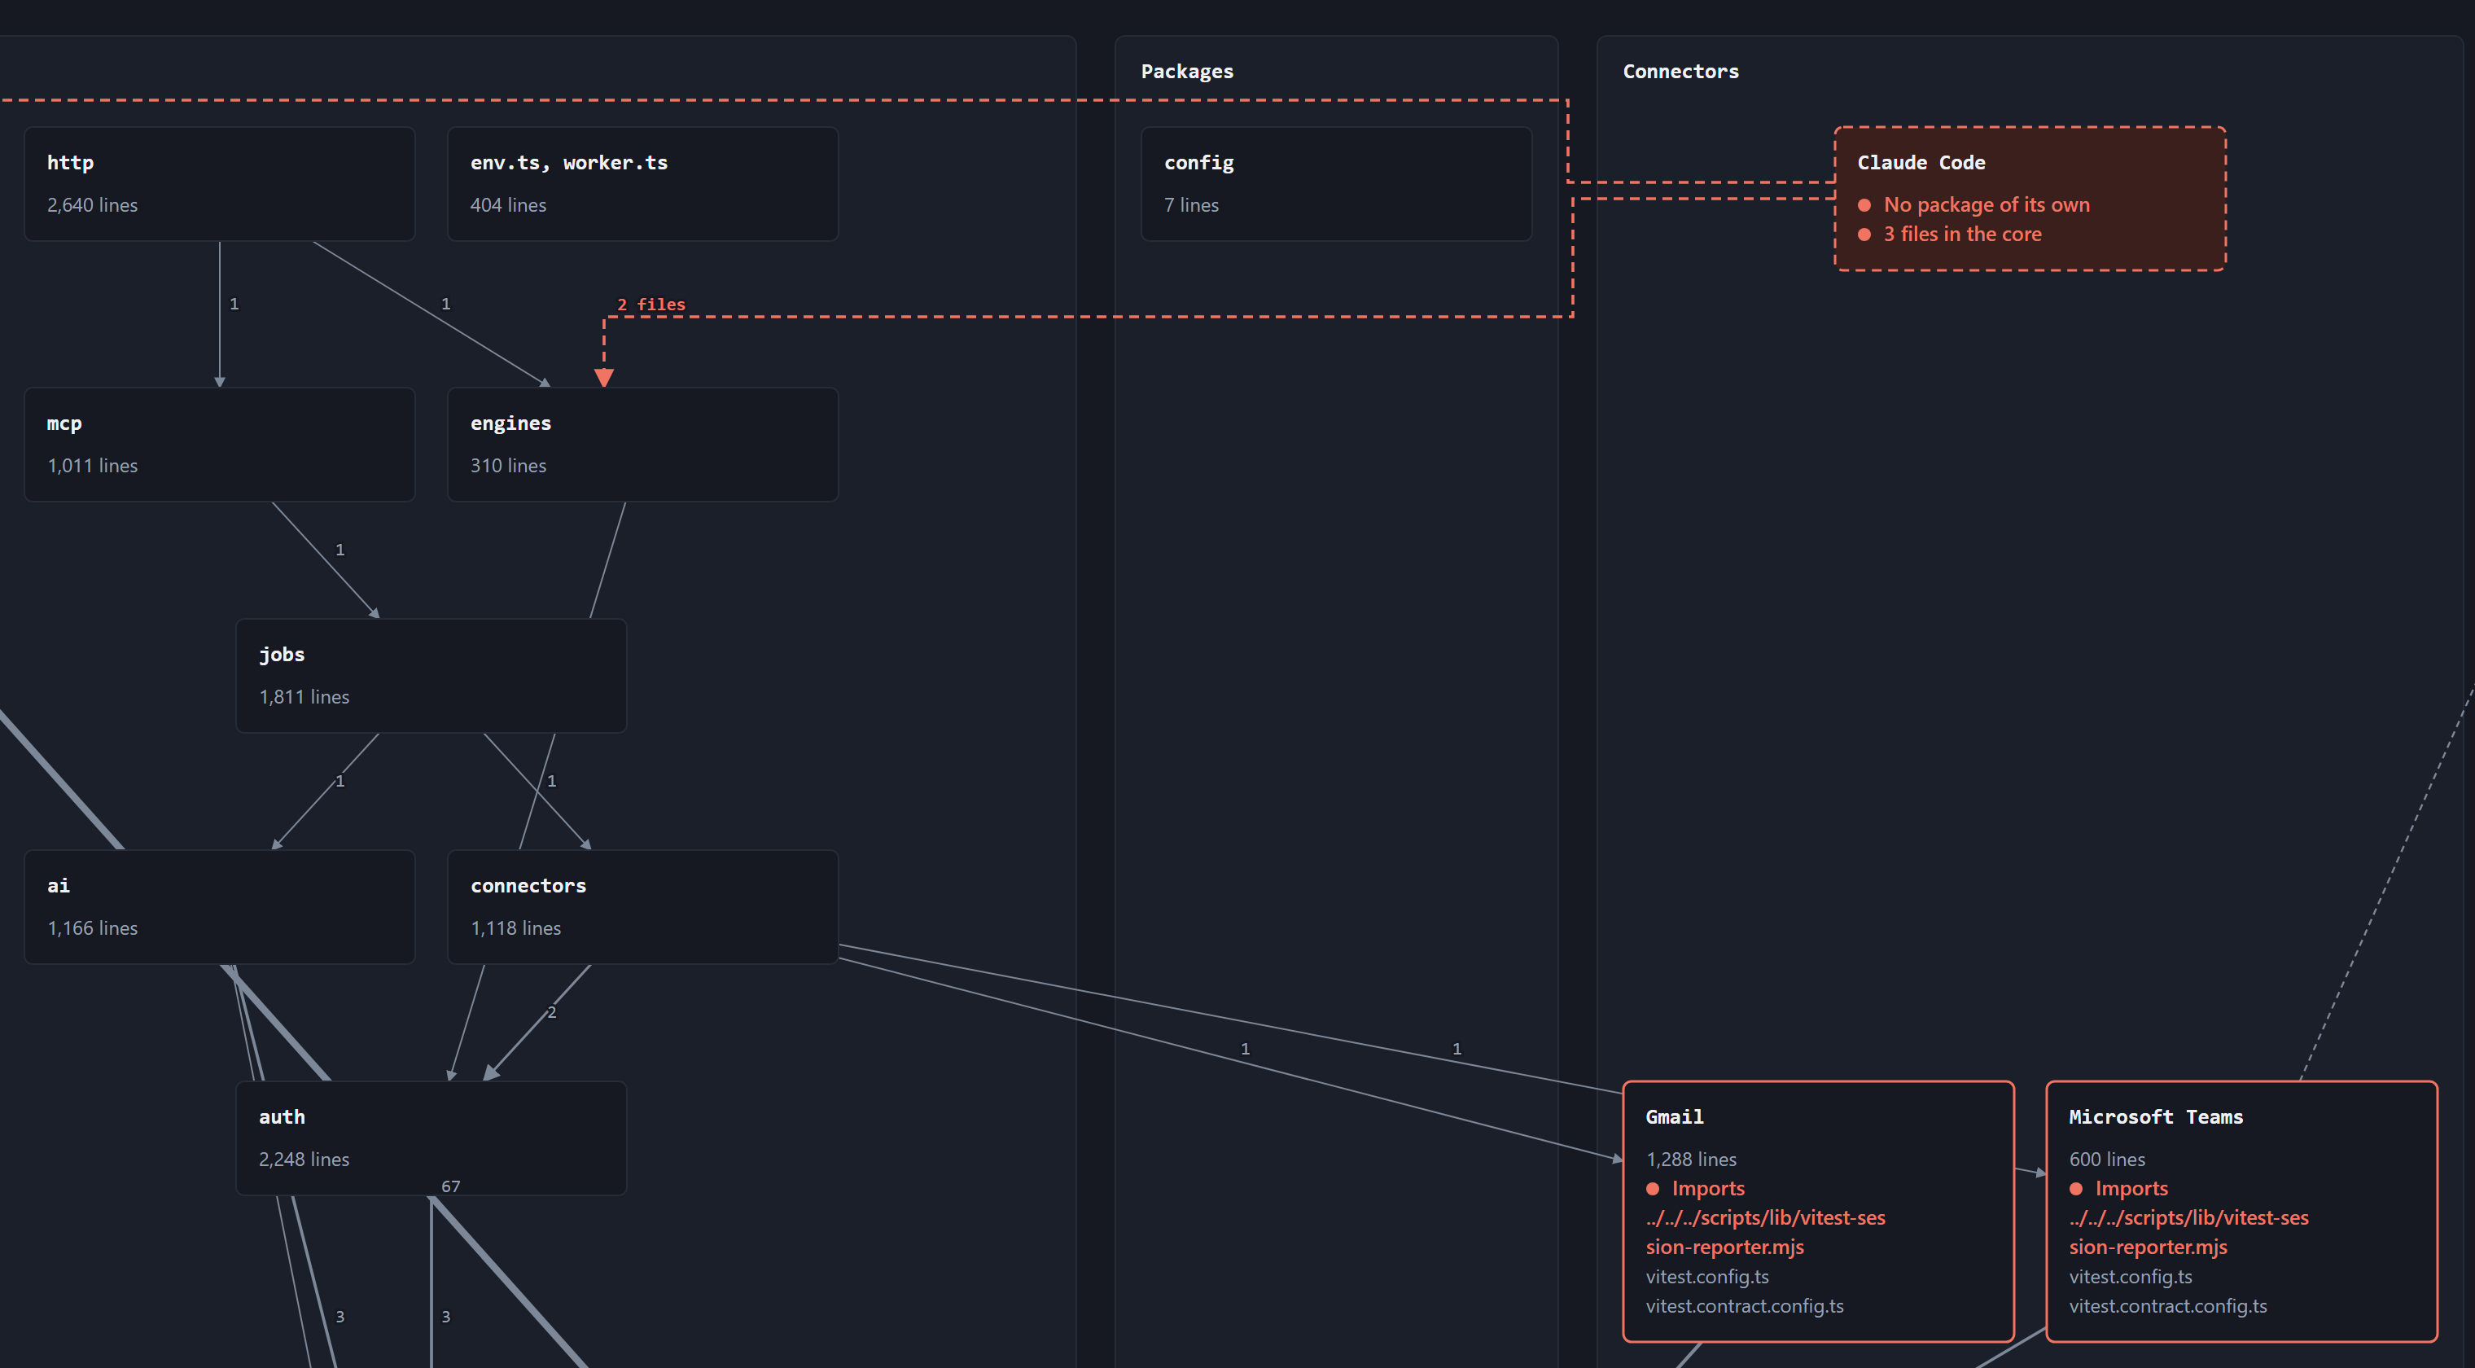This screenshot has width=2475, height=1368.
Task: Select the http module node
Action: (219, 183)
